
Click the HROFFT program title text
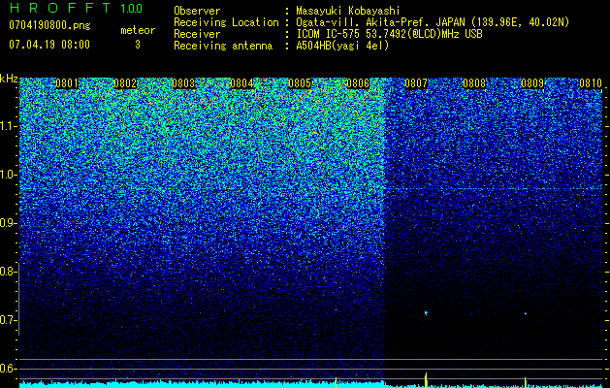[x=60, y=8]
